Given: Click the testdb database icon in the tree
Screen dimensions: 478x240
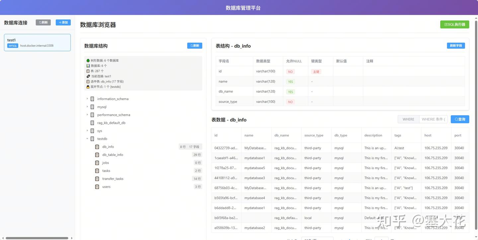Looking at the screenshot, I should point(92,139).
